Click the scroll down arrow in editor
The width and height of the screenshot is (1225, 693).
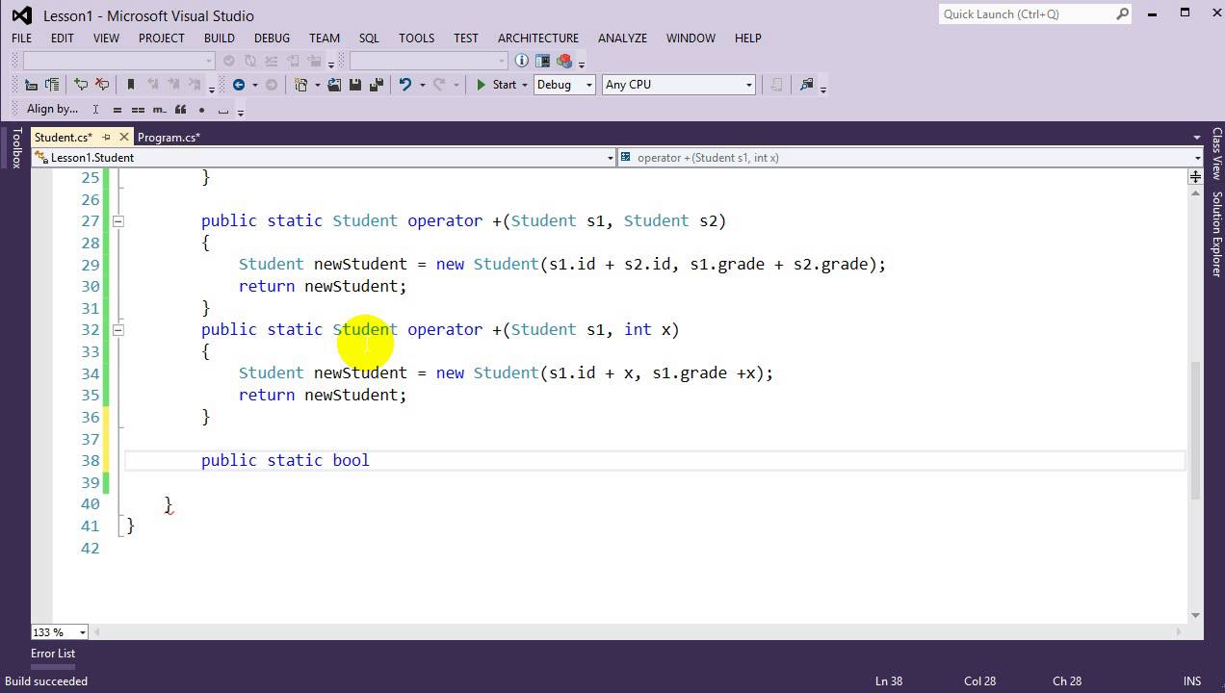[x=1195, y=615]
